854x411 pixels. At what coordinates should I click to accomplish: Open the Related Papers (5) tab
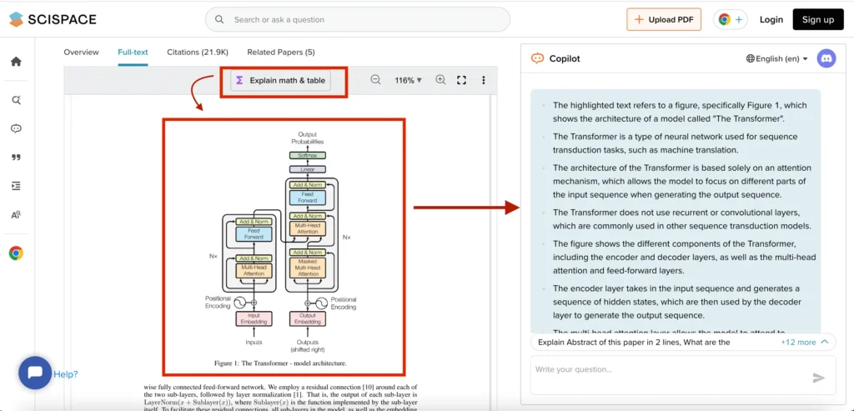point(281,53)
